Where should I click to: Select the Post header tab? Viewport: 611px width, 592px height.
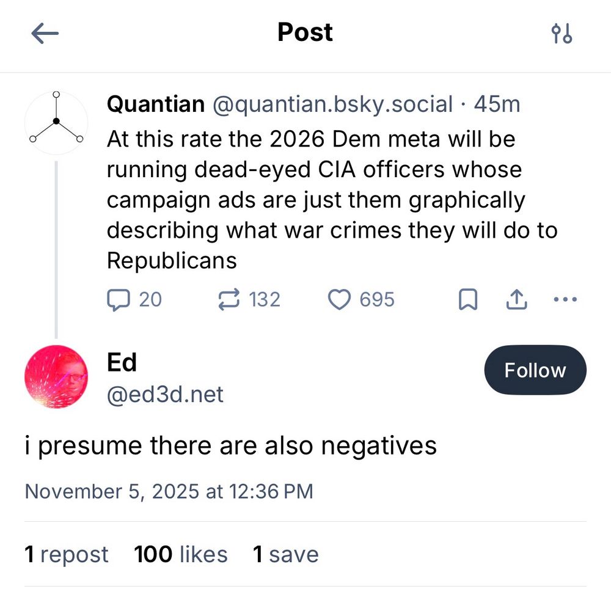305,33
